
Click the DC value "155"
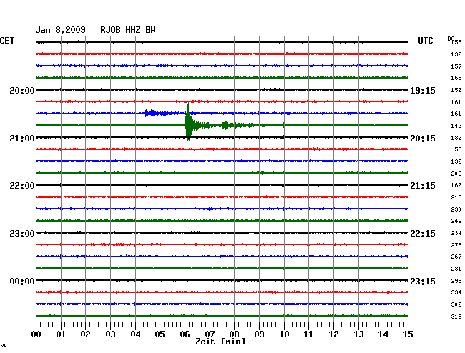(456, 42)
